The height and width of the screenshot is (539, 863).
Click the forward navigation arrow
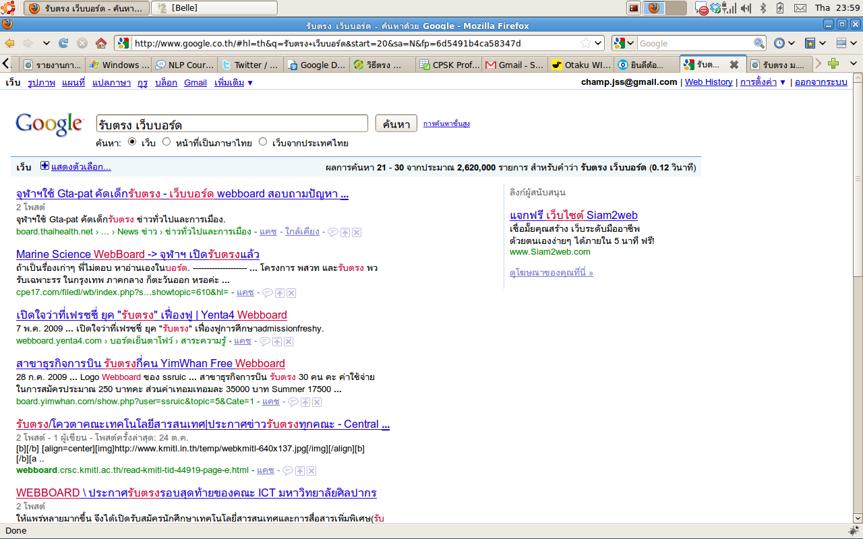click(28, 43)
